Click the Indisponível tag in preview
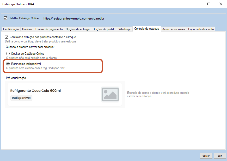 coord(21,98)
